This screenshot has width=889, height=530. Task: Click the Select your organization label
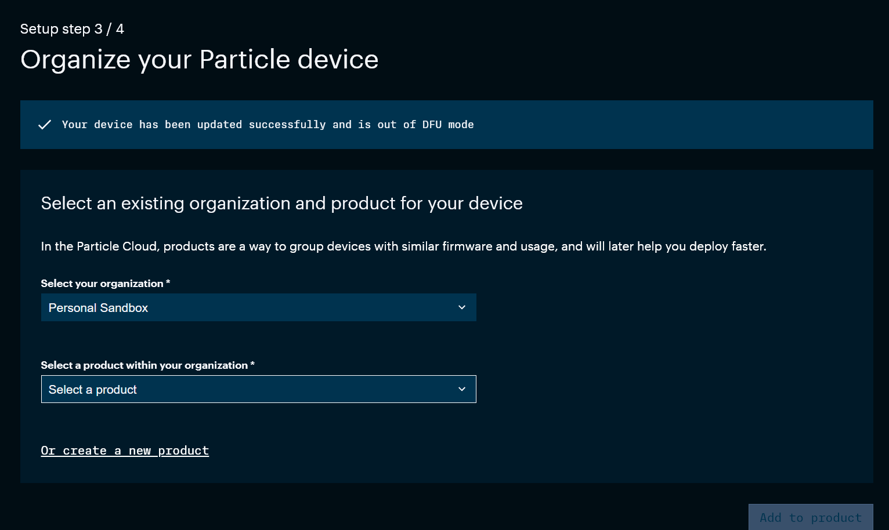(106, 284)
